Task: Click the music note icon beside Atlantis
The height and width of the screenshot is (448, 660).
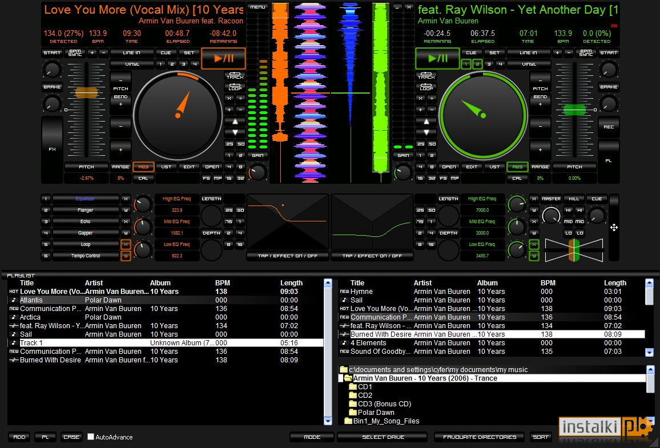Action: 14,300
